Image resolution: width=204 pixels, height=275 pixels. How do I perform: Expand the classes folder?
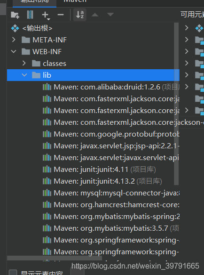(24, 63)
